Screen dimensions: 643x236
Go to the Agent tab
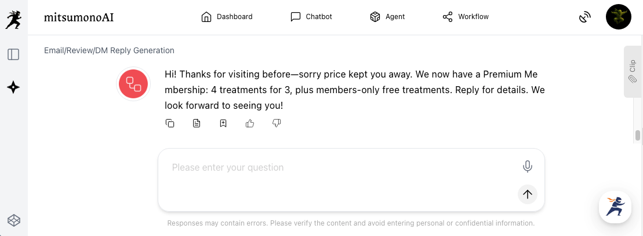[x=387, y=17]
